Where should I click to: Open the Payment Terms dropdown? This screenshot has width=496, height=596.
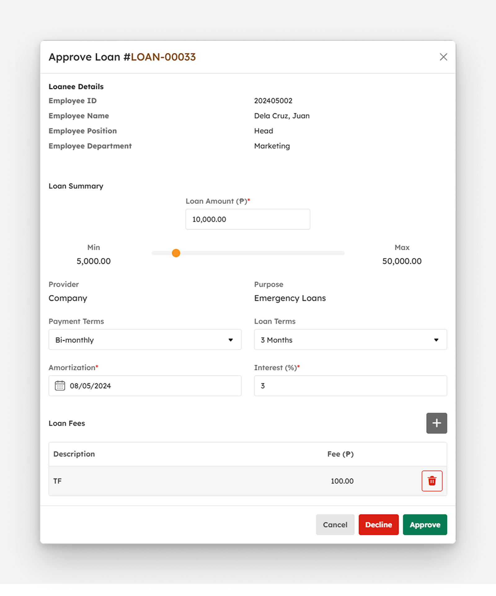tap(145, 340)
